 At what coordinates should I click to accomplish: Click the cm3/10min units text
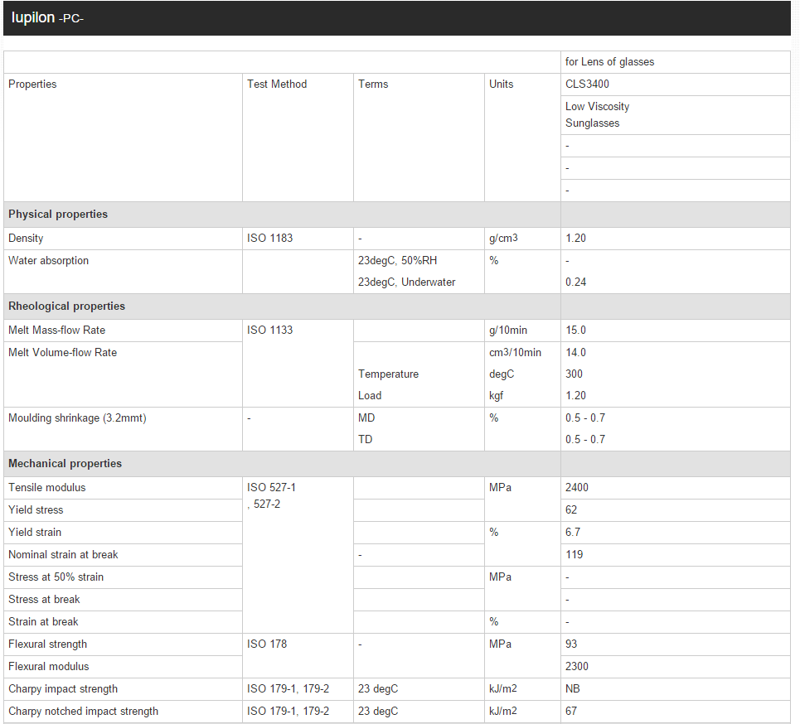click(516, 352)
